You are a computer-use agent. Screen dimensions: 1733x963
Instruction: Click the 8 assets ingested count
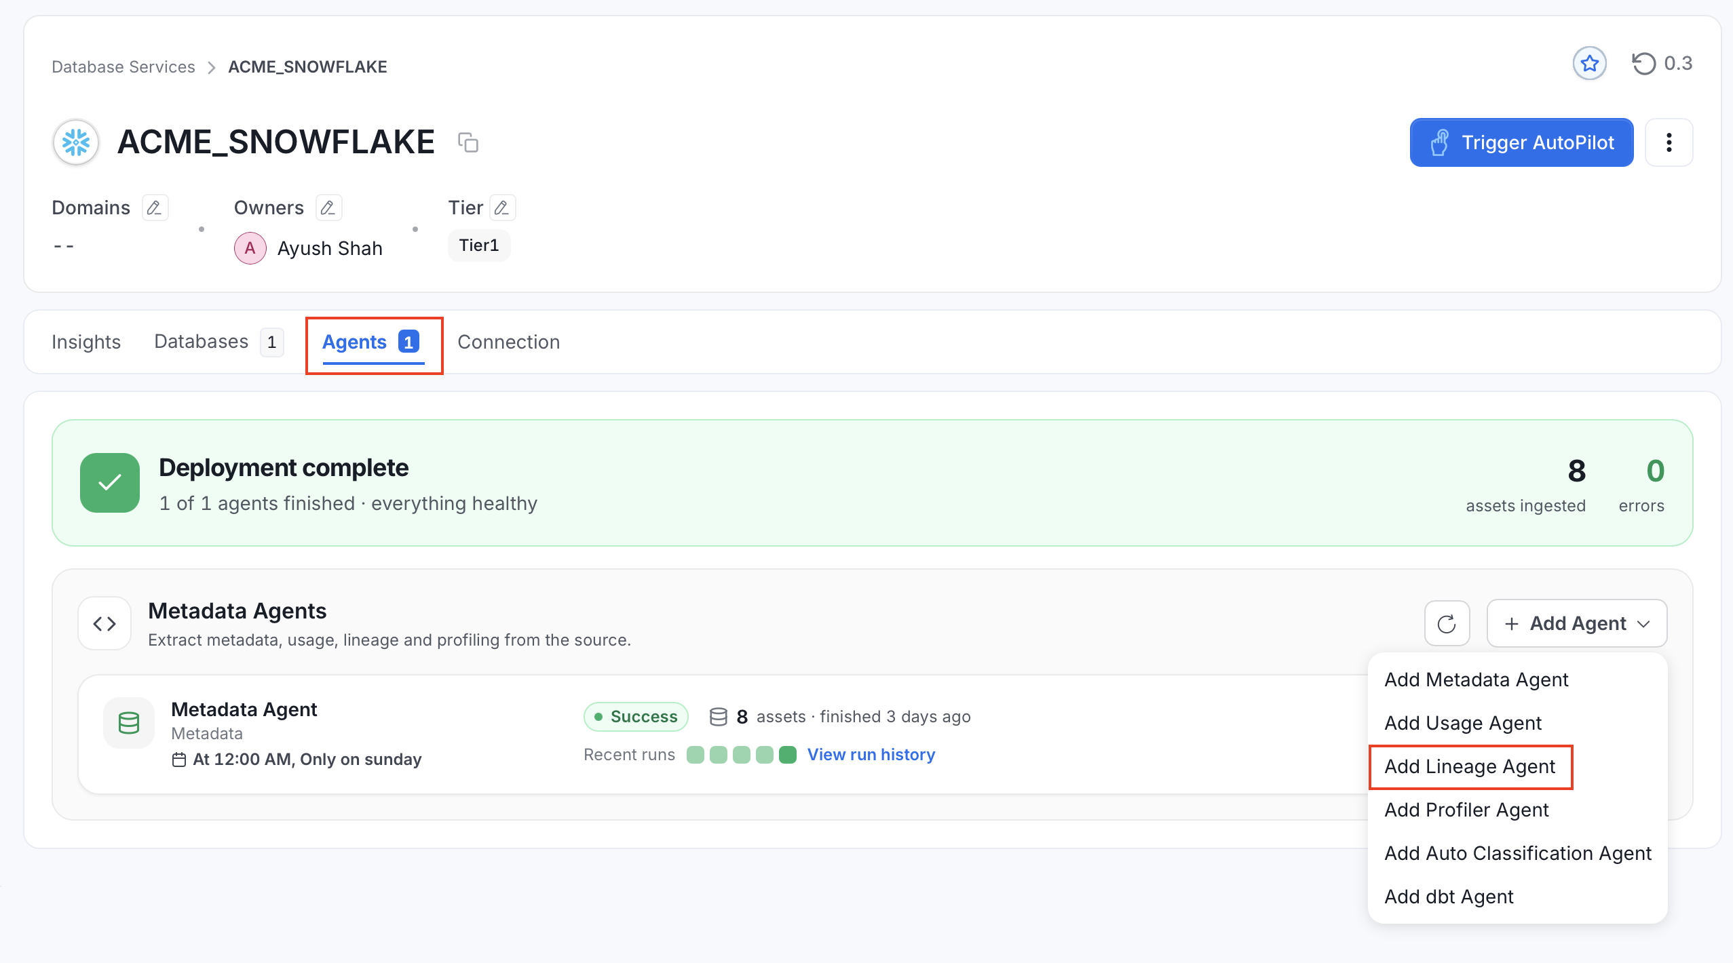click(1577, 471)
